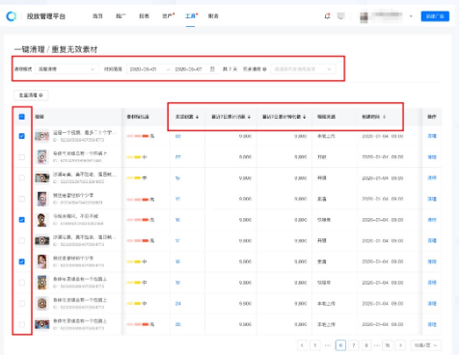Click the platform logo icon
Viewport: 459px width, 355px height.
pos(12,16)
